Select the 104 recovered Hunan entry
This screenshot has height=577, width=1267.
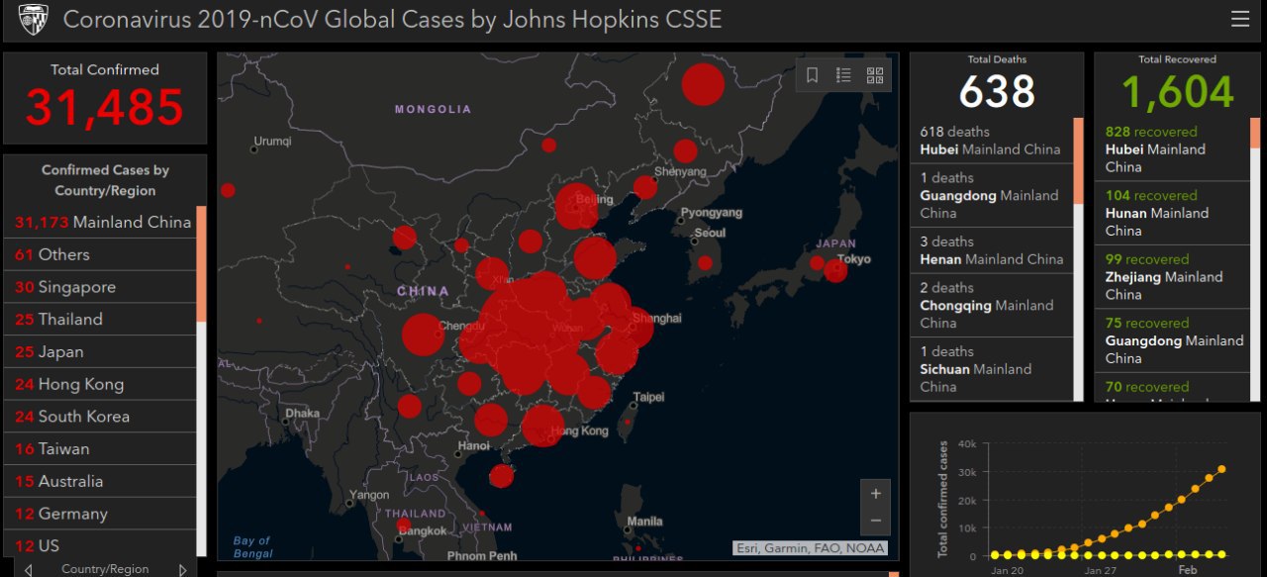1174,213
